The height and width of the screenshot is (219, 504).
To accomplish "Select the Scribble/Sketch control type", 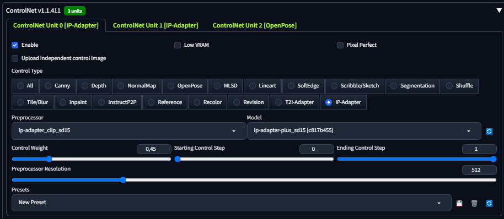I will (355, 86).
